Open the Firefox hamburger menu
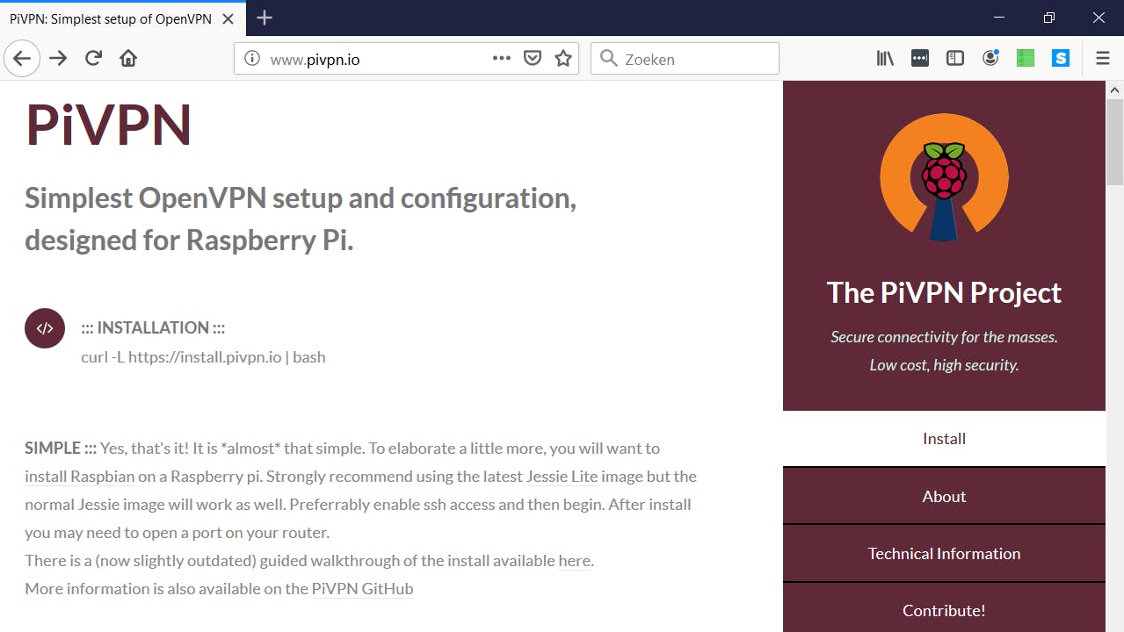Screen dimensions: 1124x632 pyautogui.click(x=1103, y=59)
